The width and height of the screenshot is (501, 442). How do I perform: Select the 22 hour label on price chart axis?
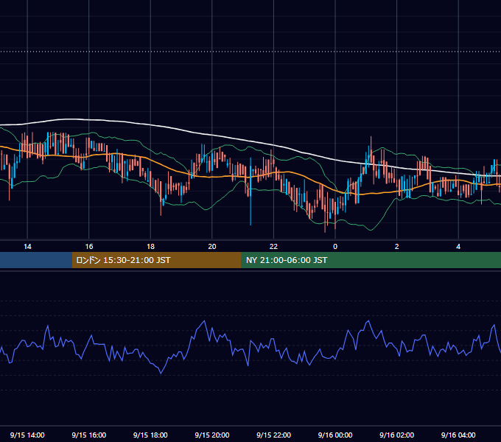coord(273,247)
